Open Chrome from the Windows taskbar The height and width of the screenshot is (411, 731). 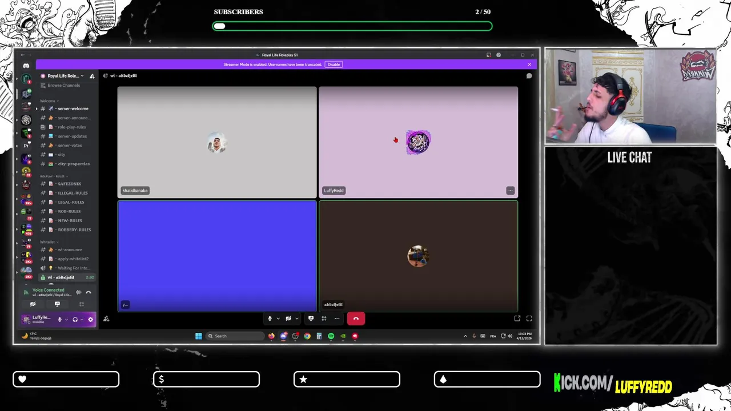[x=307, y=336]
